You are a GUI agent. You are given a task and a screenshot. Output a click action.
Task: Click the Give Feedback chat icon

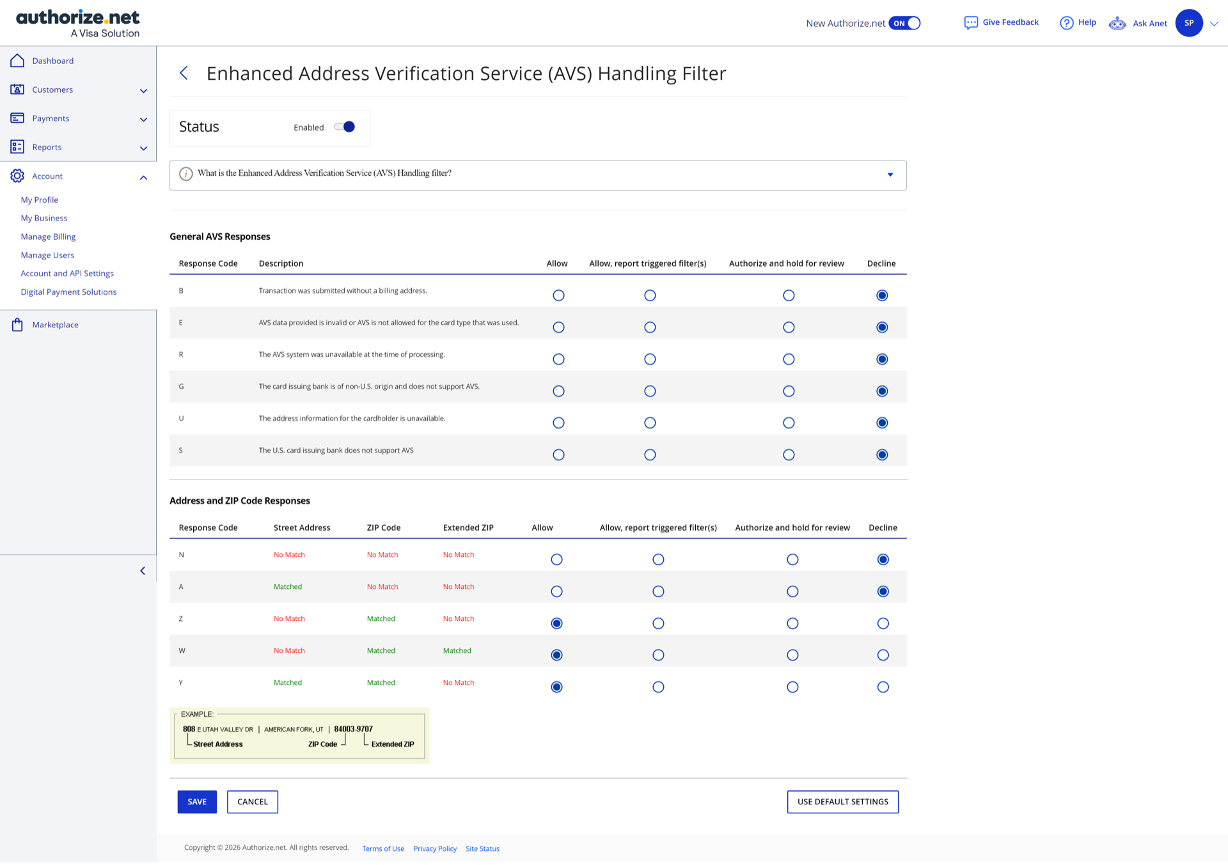click(971, 23)
